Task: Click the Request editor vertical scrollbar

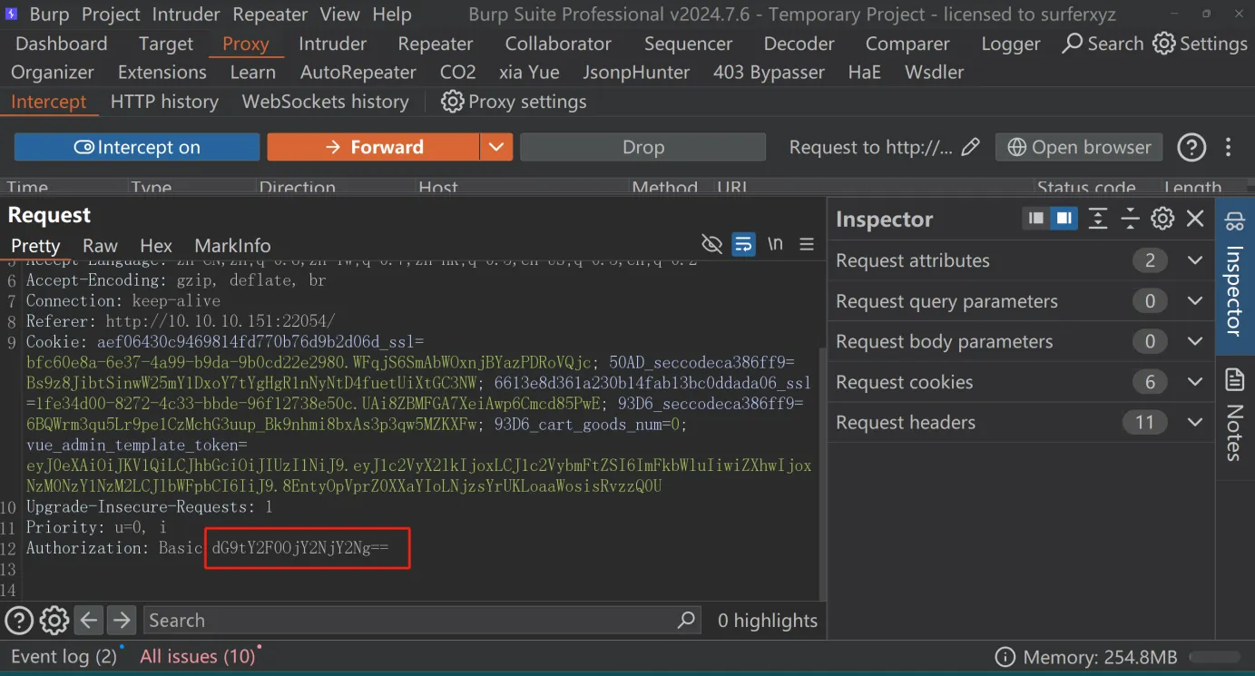Action: [x=822, y=472]
